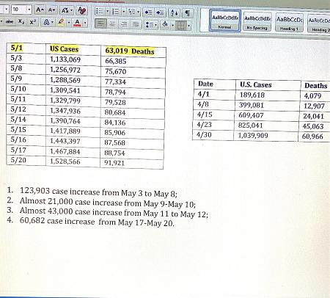Click the Clear Formatting eraser icon

click(81, 11)
